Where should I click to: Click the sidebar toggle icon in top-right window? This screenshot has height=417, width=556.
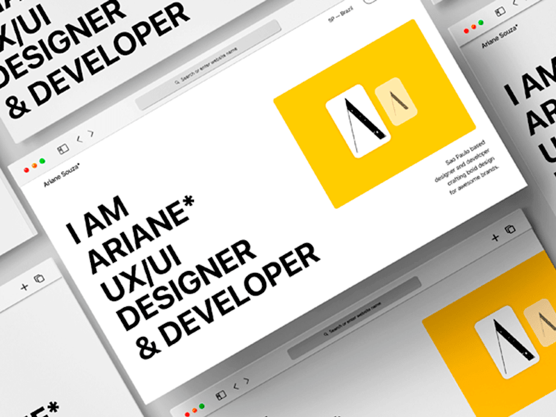click(500, 12)
